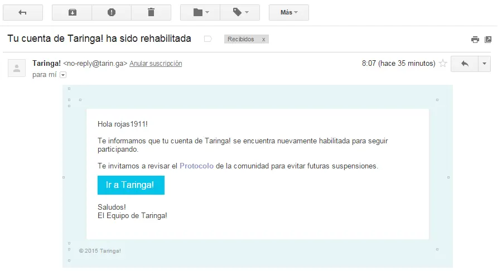Image resolution: width=502 pixels, height=280 pixels.
Task: Click the sender avatar picture
Action: point(17,68)
